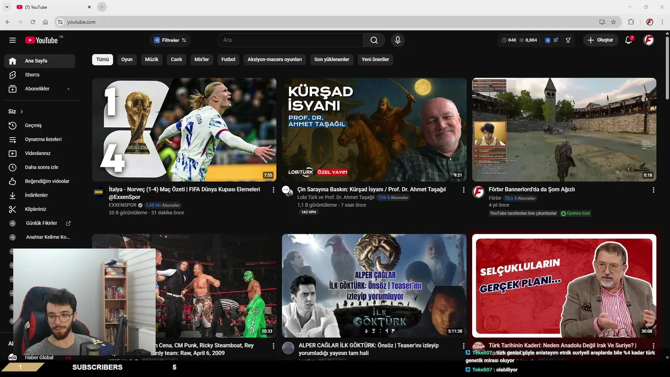Click the vidIQ logo icon in header
Viewport: 670px width, 377px height.
(548, 40)
